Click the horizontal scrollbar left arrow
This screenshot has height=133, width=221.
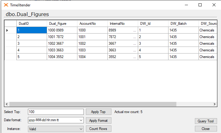pyautogui.click(x=7, y=104)
